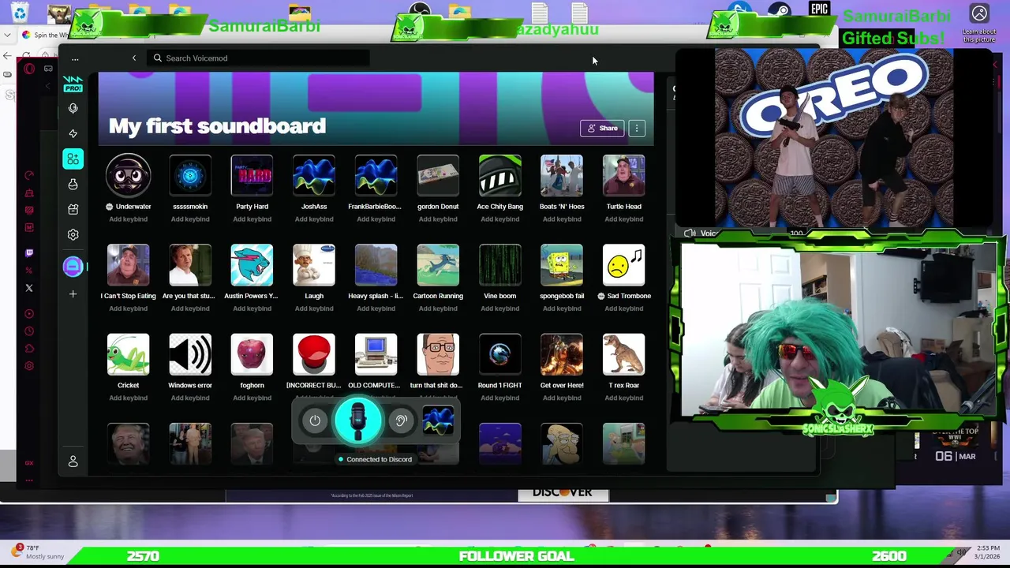Play the T rex Roar sound
Screen dimensions: 1010x568
pyautogui.click(x=623, y=354)
